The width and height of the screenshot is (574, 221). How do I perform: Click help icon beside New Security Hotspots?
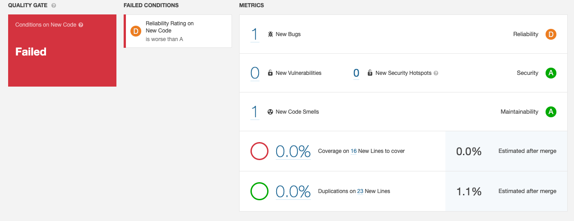[436, 73]
